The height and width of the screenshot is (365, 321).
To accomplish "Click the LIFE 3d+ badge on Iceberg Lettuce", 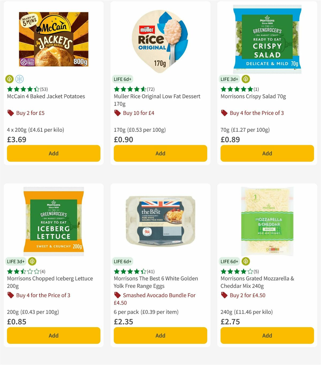I will tap(16, 261).
